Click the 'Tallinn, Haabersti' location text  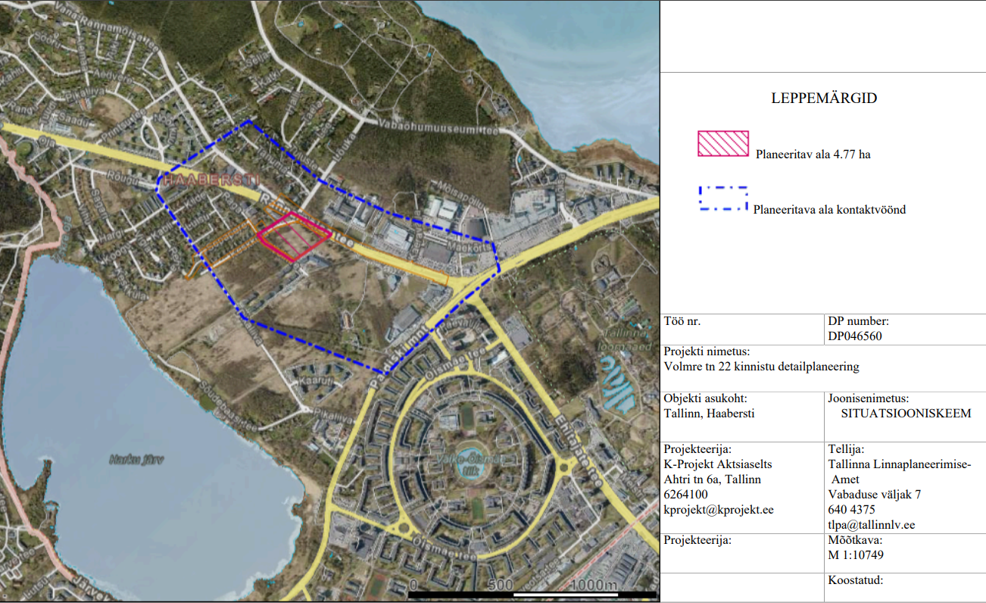(x=709, y=414)
